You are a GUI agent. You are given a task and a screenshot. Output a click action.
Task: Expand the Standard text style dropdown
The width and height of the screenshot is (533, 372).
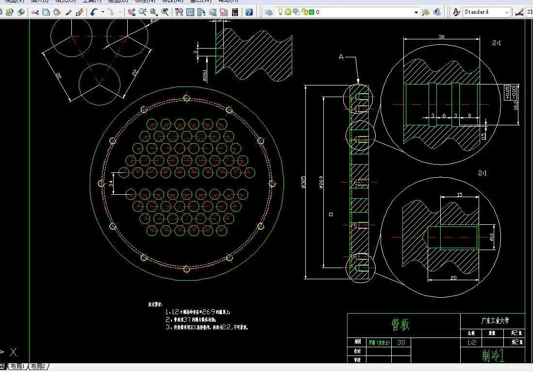pyautogui.click(x=507, y=12)
